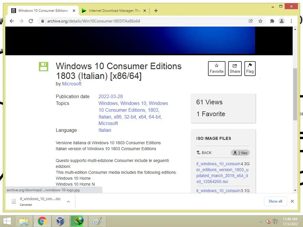Click the padlock site info icon
Viewport: 303px width, 227px height.
[43, 21]
